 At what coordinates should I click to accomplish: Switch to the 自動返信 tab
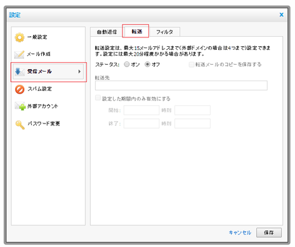click(x=107, y=32)
